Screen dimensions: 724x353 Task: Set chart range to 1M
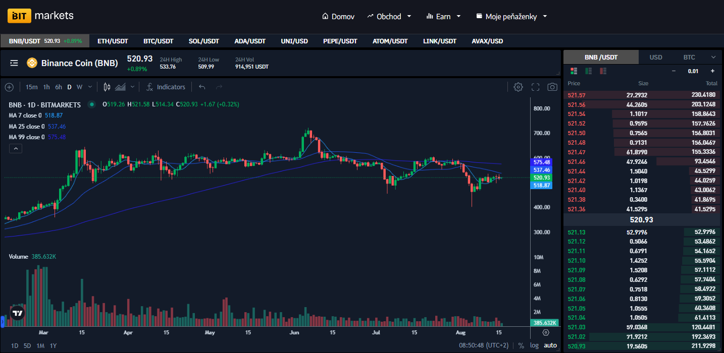40,345
